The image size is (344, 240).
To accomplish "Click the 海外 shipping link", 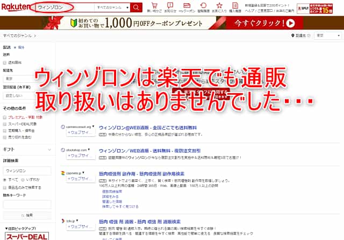I will (21, 47).
